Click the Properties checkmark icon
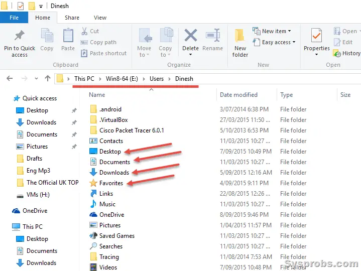Image resolution: width=361 pixels, height=271 pixels. click(x=317, y=35)
